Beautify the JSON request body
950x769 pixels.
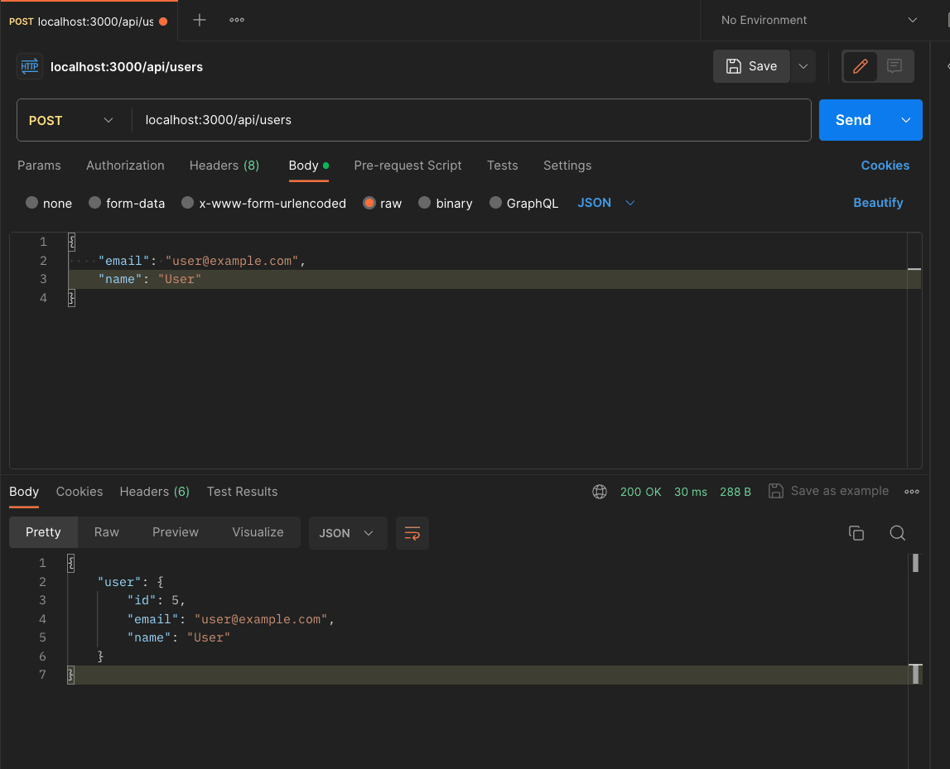pyautogui.click(x=878, y=203)
